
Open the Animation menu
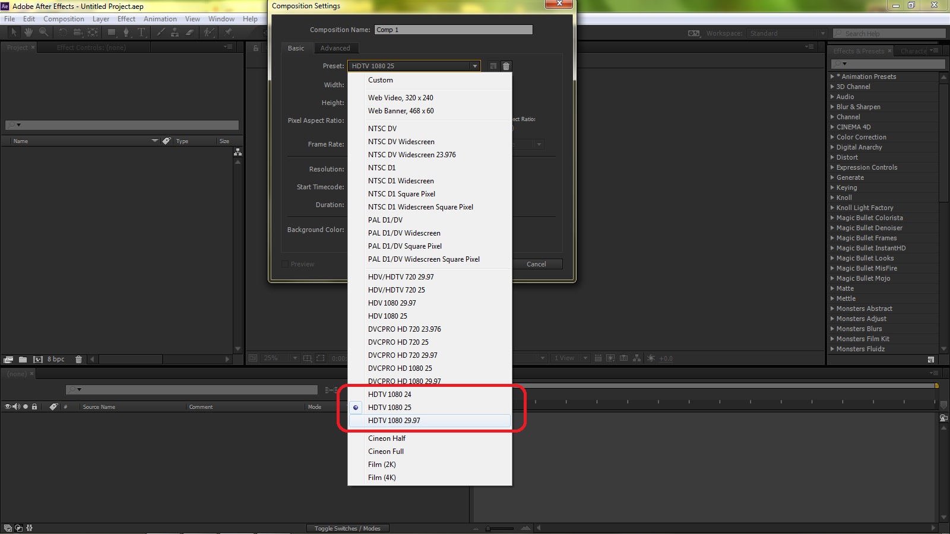tap(160, 19)
